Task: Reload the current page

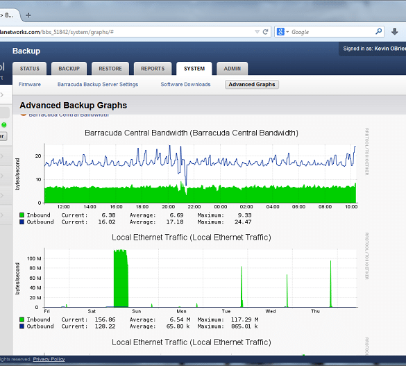Action: [x=265, y=32]
